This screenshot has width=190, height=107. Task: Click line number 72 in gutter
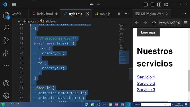point(21,43)
